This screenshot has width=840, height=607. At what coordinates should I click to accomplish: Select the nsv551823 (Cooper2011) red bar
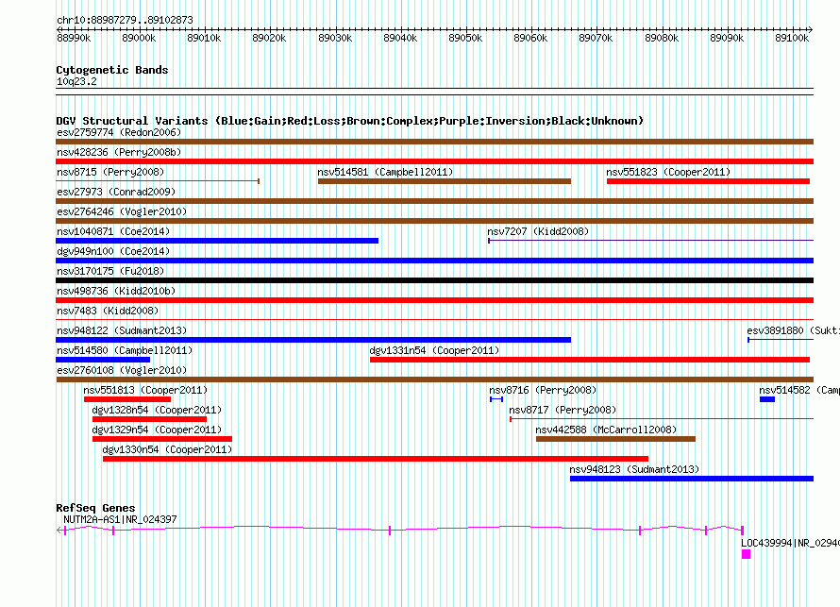pyautogui.click(x=708, y=181)
